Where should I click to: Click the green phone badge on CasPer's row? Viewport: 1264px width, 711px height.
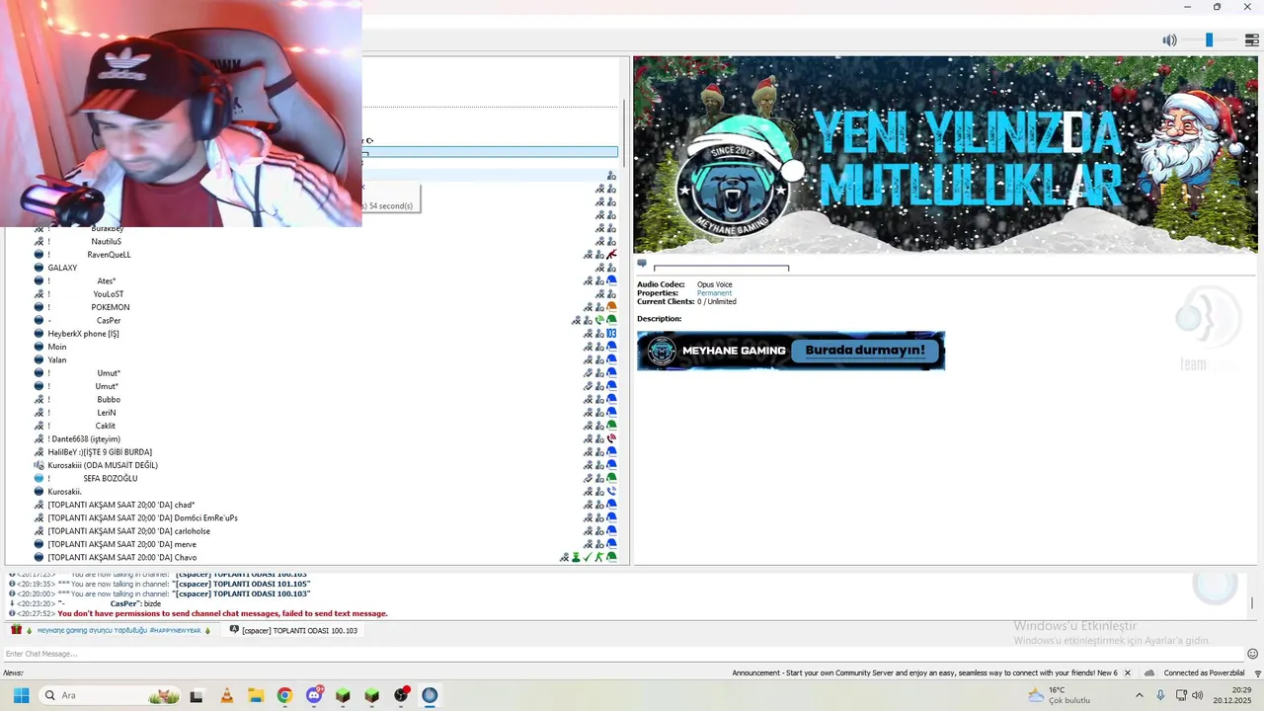pyautogui.click(x=599, y=321)
